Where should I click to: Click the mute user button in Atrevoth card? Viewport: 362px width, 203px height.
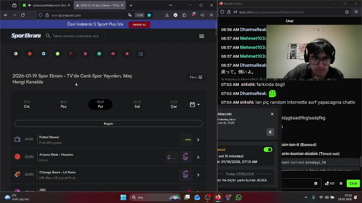270,132
